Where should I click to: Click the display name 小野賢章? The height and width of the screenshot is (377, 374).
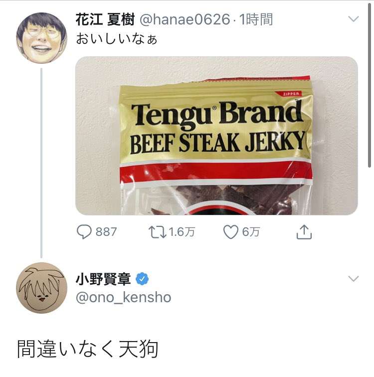(103, 279)
